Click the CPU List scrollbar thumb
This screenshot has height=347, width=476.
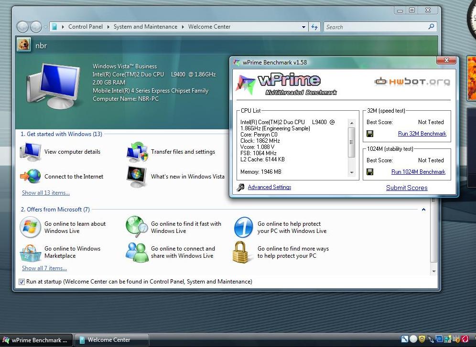click(352, 142)
